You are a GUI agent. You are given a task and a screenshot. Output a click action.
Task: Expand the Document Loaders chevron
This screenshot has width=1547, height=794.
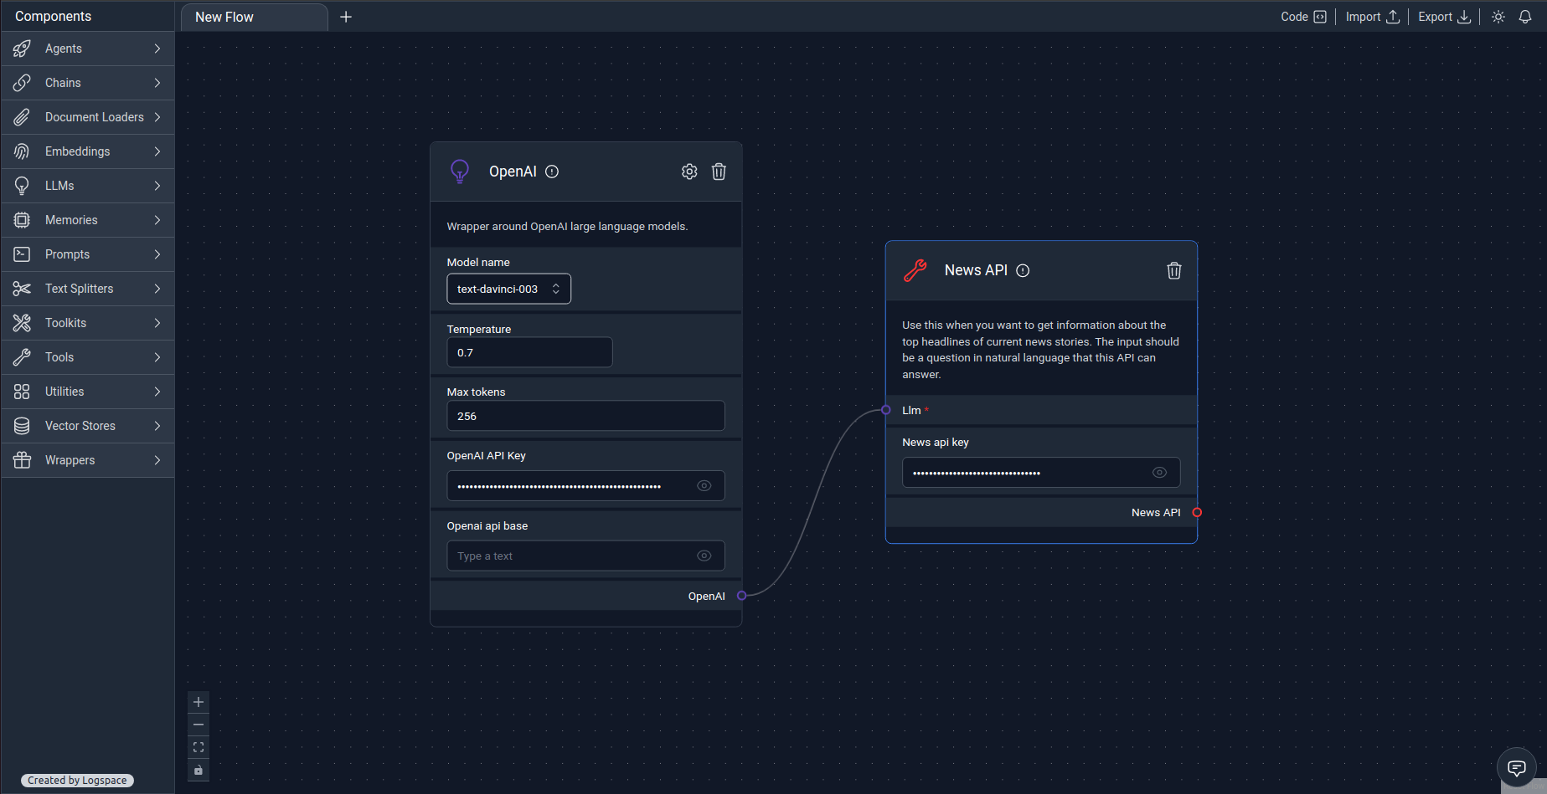coord(157,117)
